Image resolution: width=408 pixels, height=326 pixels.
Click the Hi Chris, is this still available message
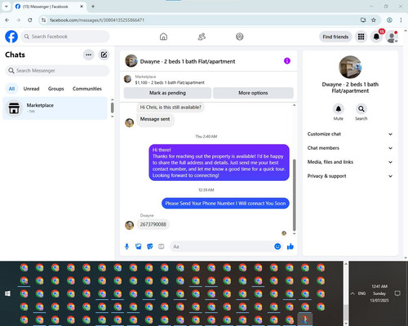171,108
